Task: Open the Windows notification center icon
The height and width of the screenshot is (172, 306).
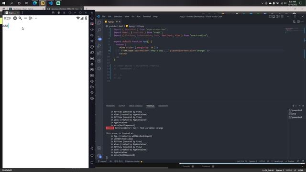Action: (301, 3)
